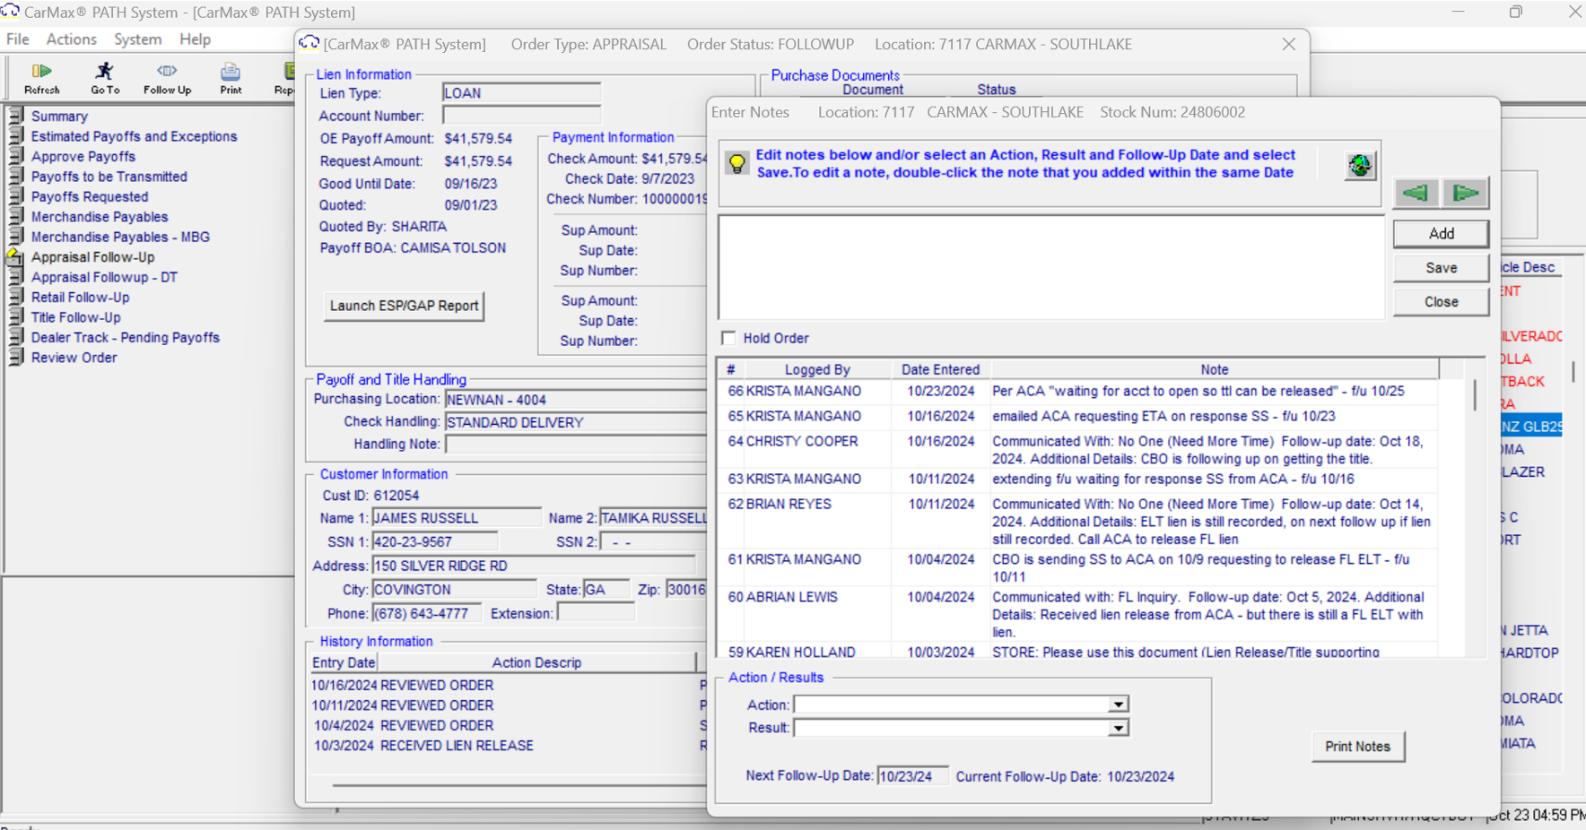Open Summary in the left navigation list
This screenshot has width=1586, height=830.
59,117
